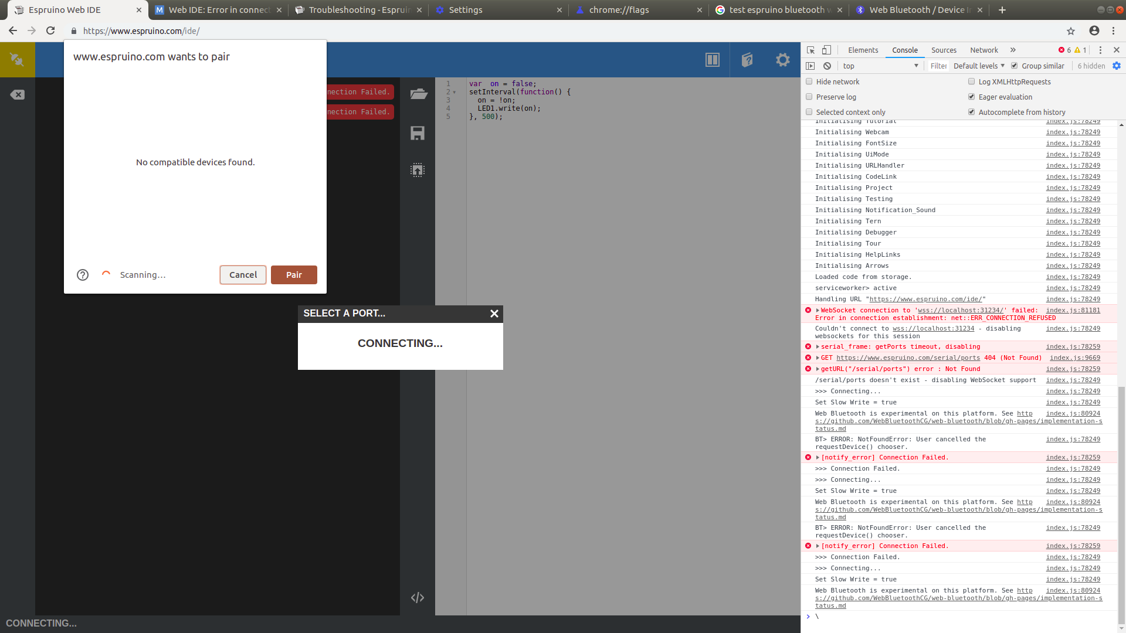The width and height of the screenshot is (1126, 633).
Task: Open Default levels dropdown
Action: [979, 66]
